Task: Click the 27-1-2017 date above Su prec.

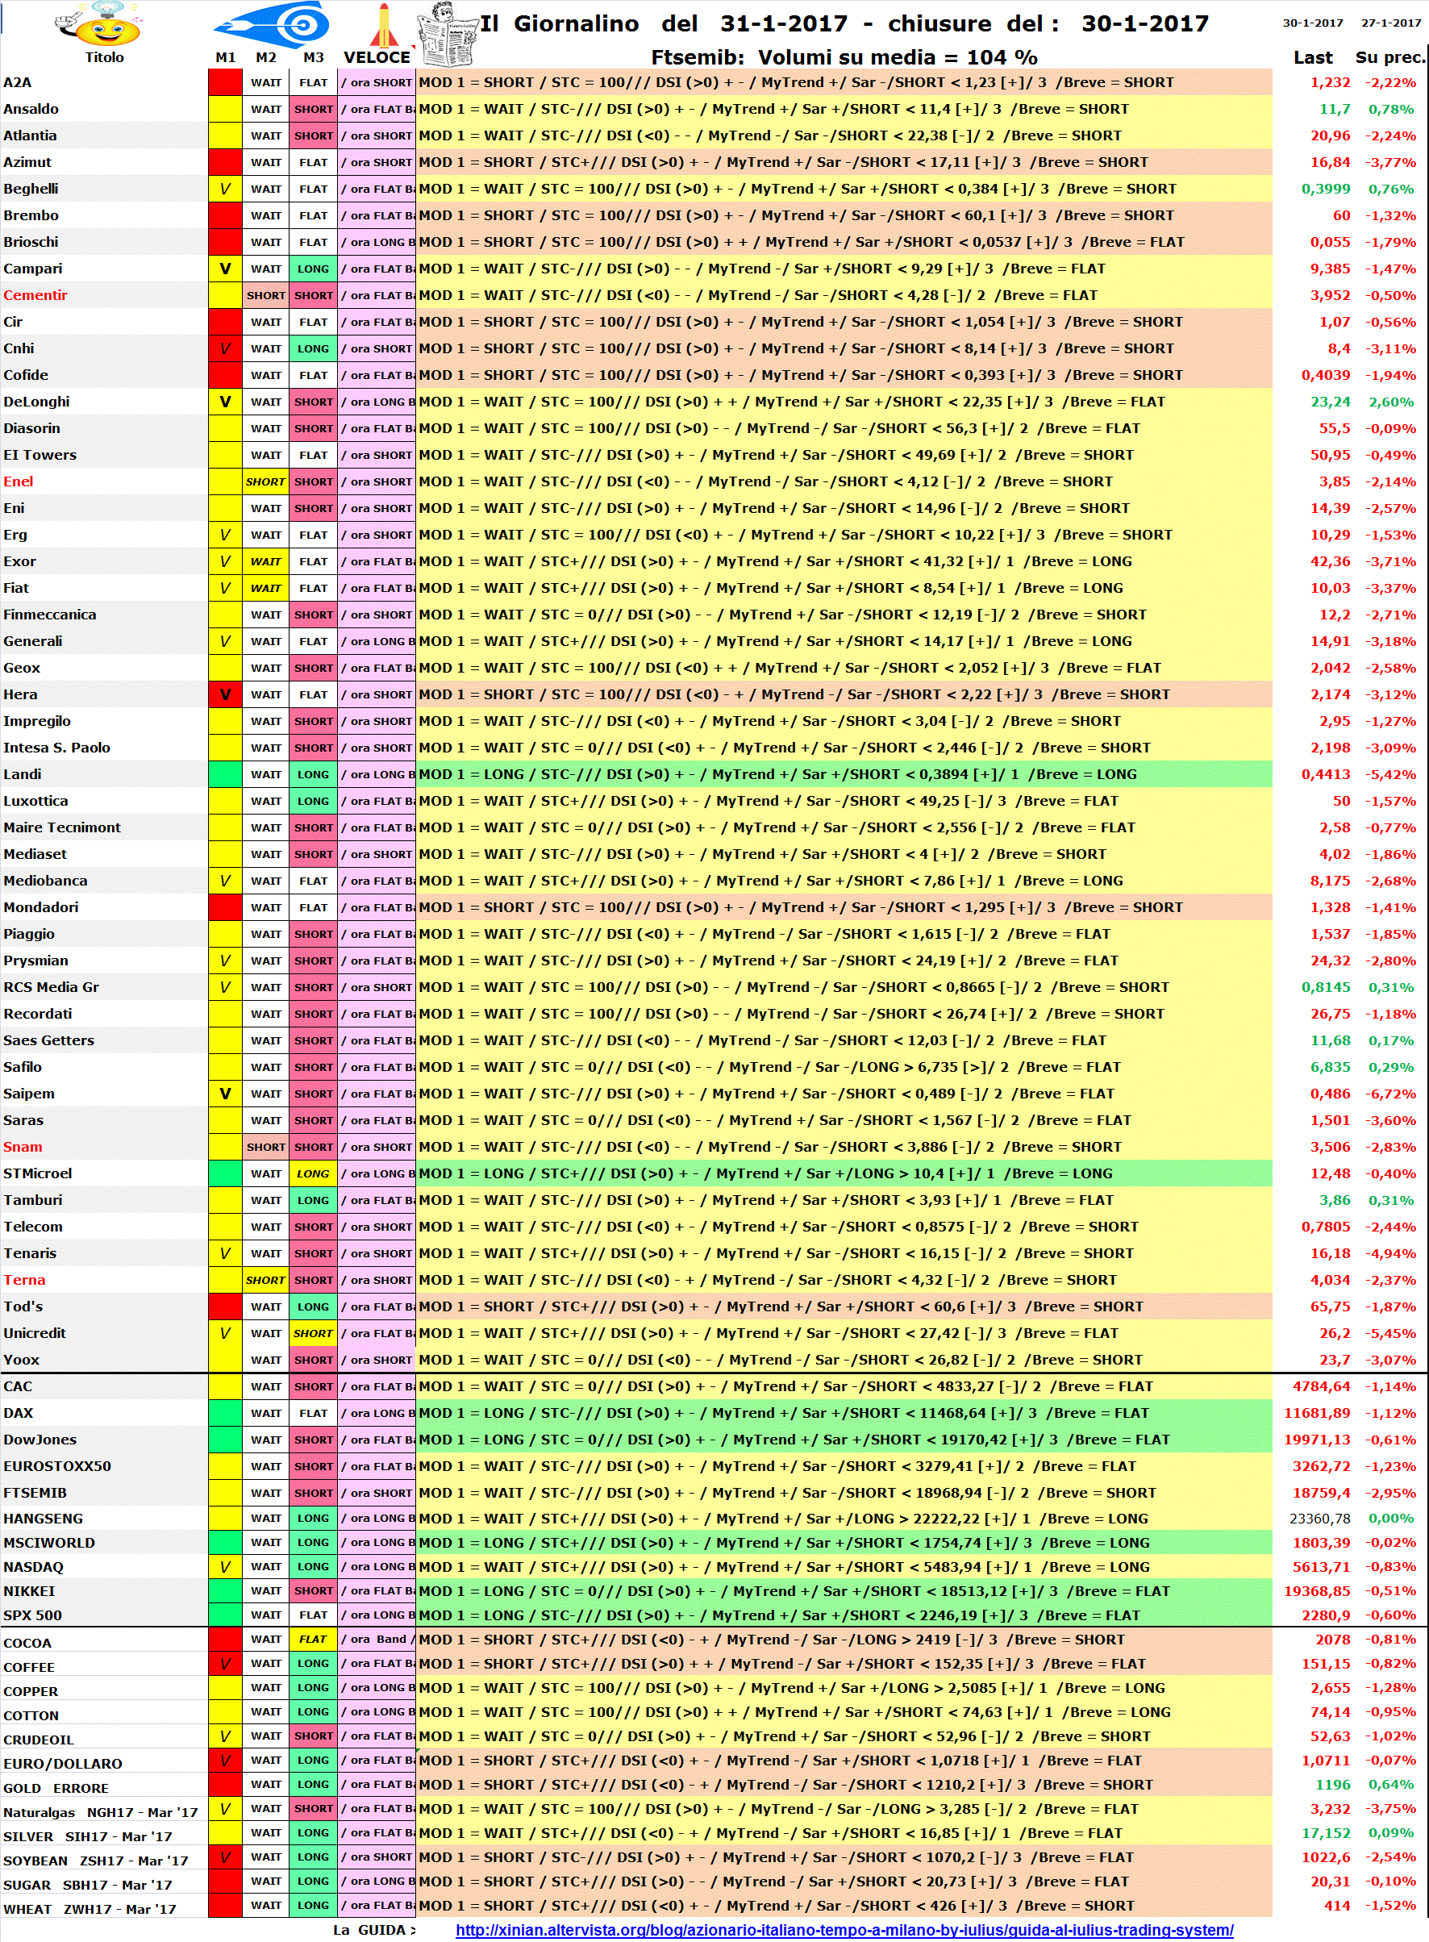Action: [x=1391, y=23]
